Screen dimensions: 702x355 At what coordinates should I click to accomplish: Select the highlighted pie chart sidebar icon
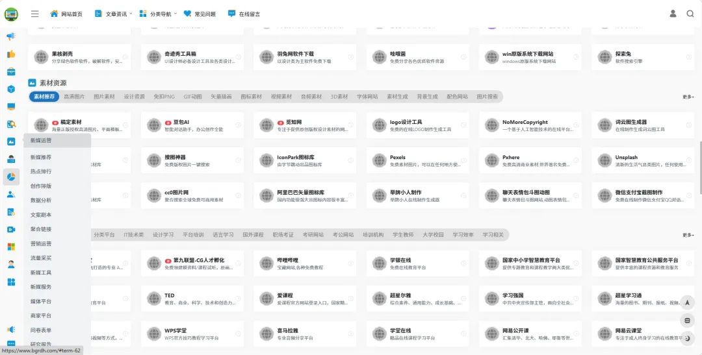pos(11,177)
